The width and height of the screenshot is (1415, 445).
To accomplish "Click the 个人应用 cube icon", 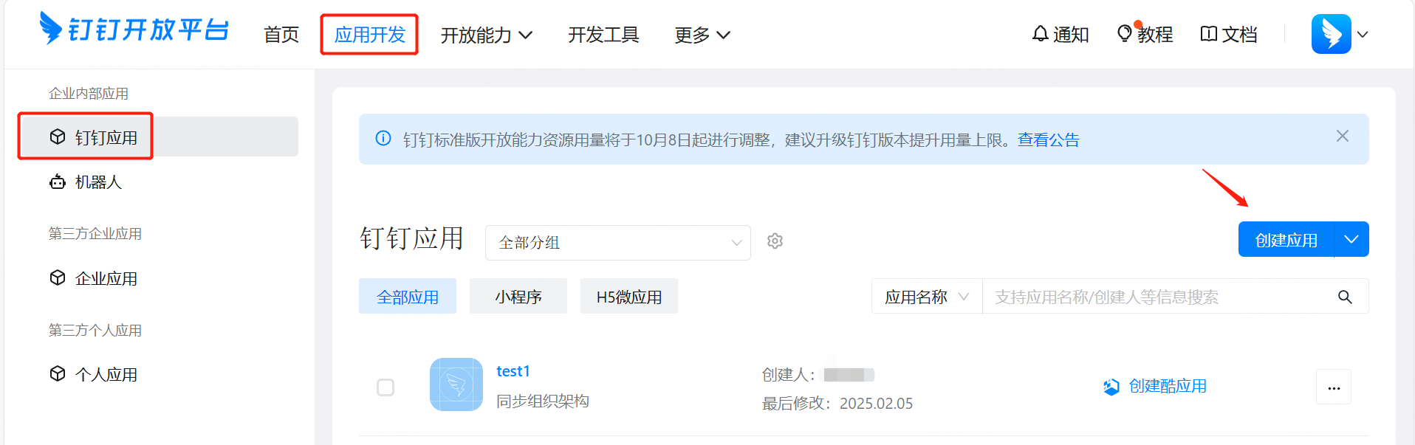I will click(58, 374).
